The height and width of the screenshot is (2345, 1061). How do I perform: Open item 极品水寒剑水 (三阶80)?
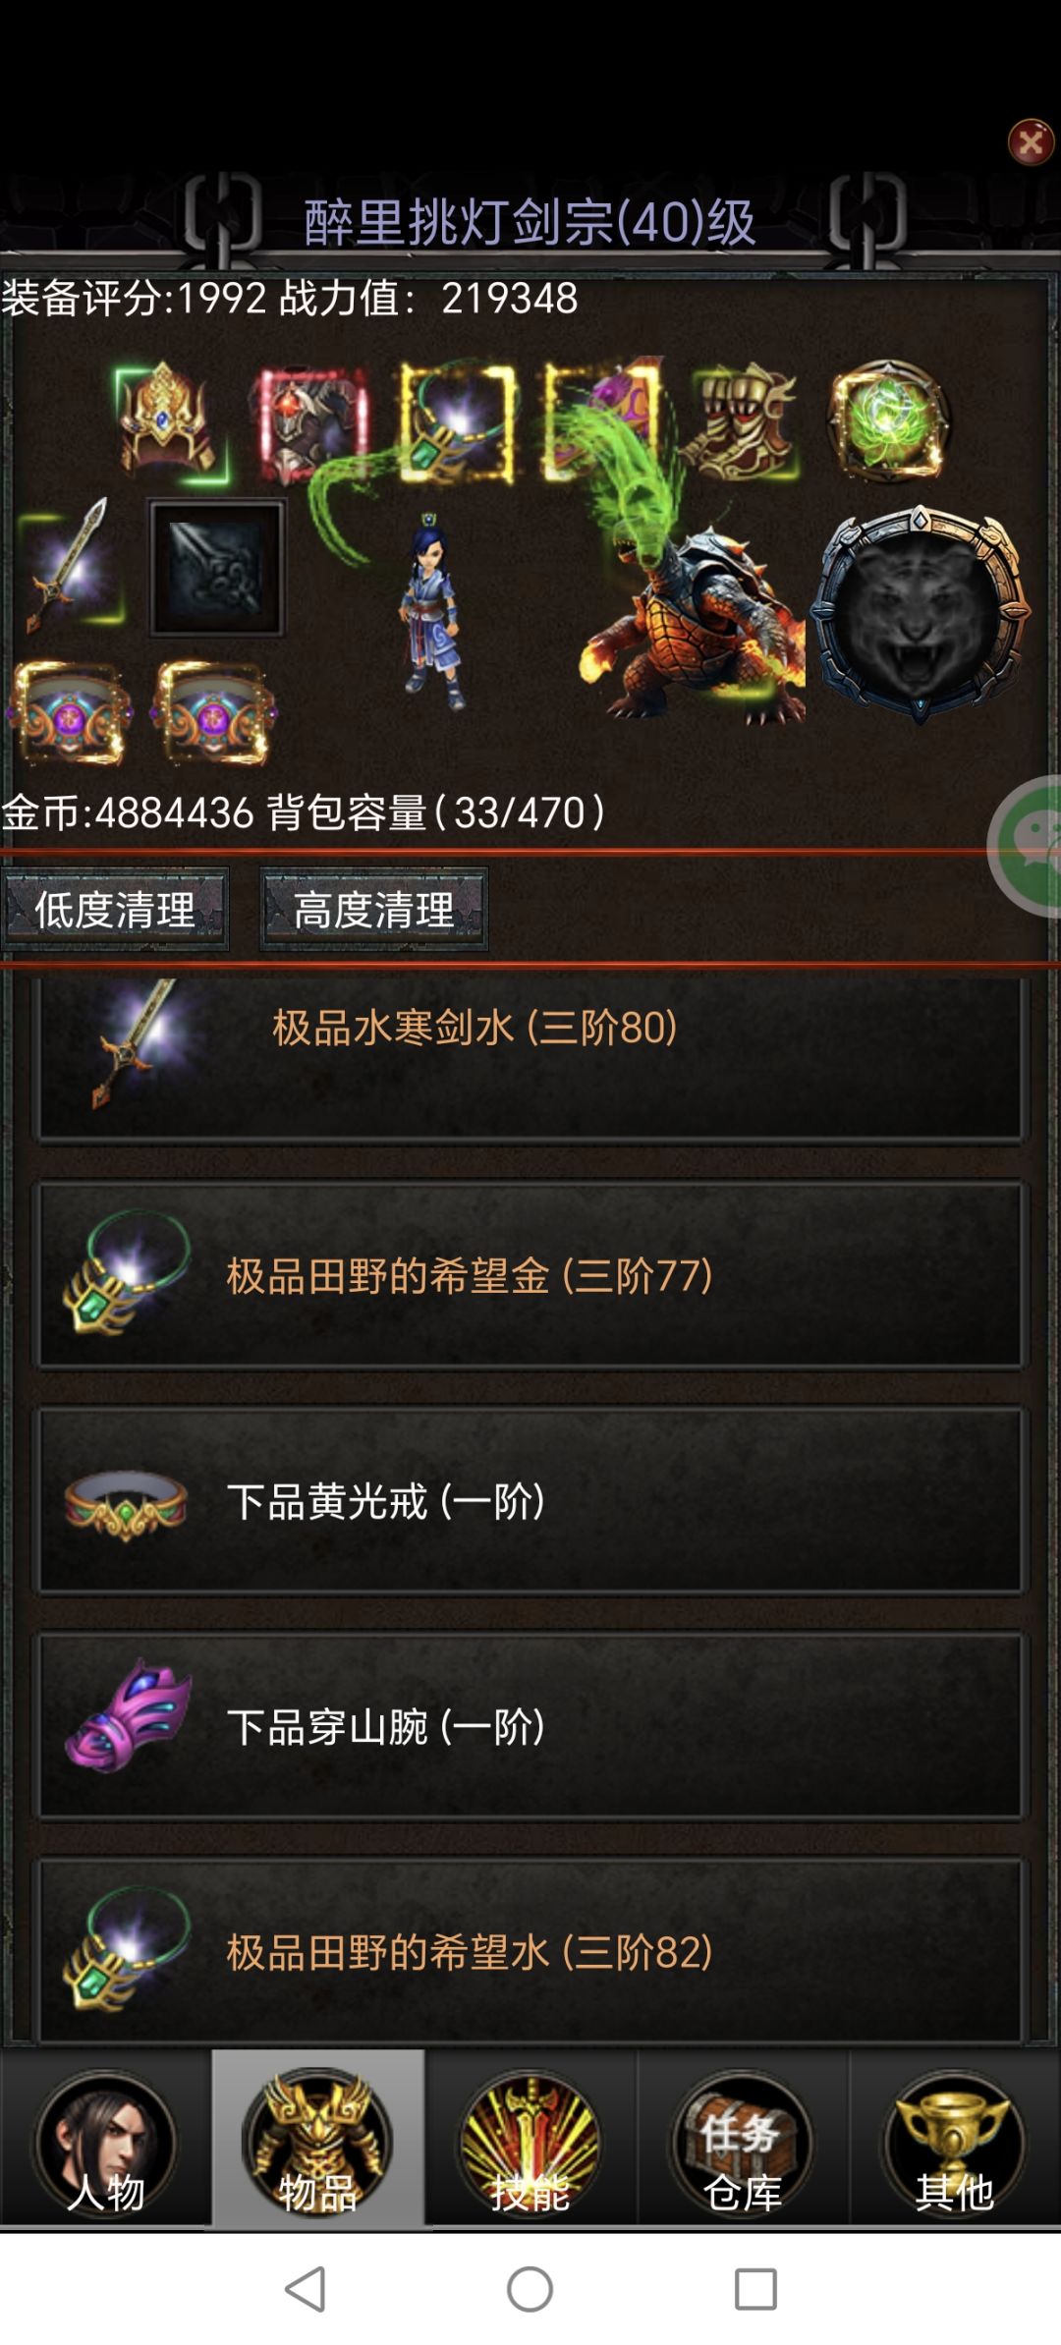pyautogui.click(x=530, y=1059)
